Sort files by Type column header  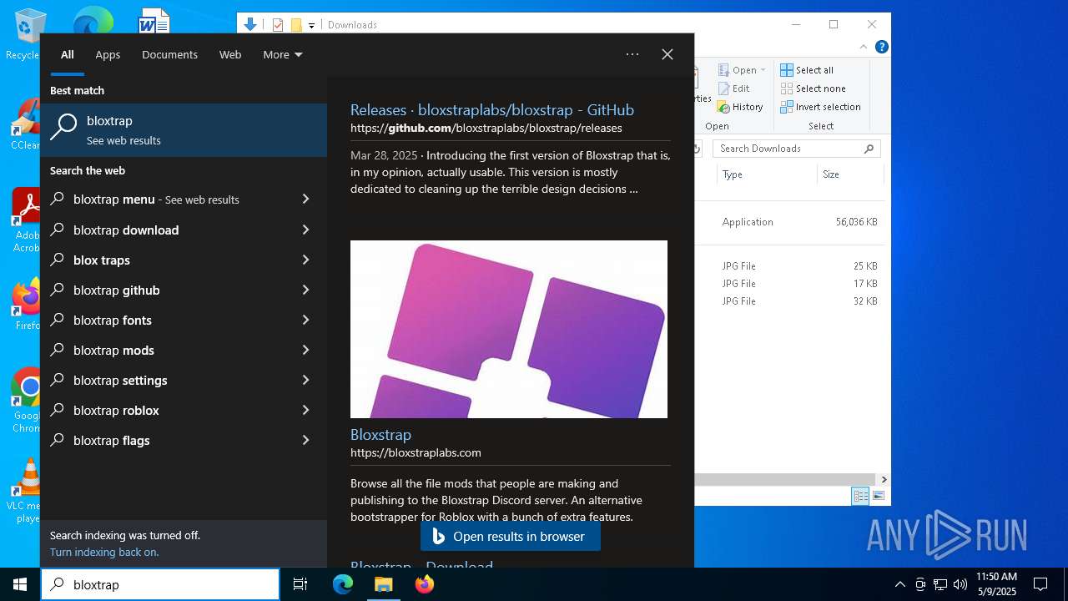pyautogui.click(x=767, y=174)
